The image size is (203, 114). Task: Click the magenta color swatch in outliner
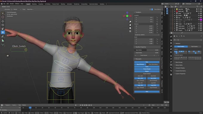pyautogui.click(x=201, y=20)
